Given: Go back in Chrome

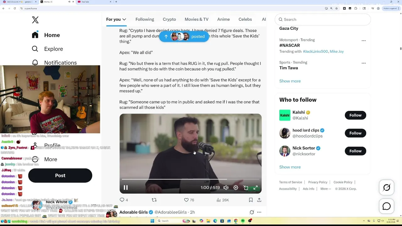Looking at the screenshot, I should tap(3, 8).
